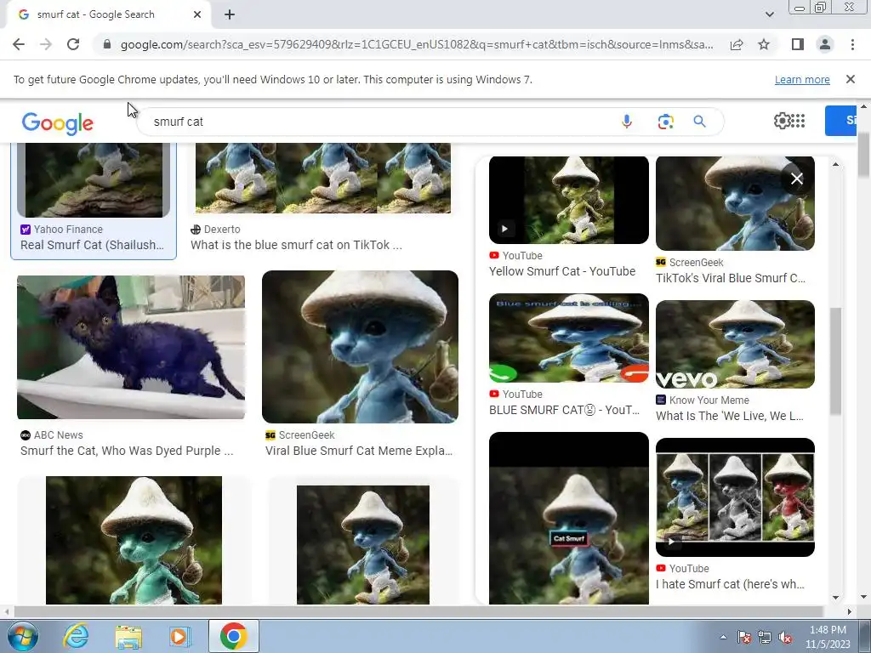Screen dimensions: 871x653
Task: Select the Dexerto triple smurf cat image
Action: point(322,179)
